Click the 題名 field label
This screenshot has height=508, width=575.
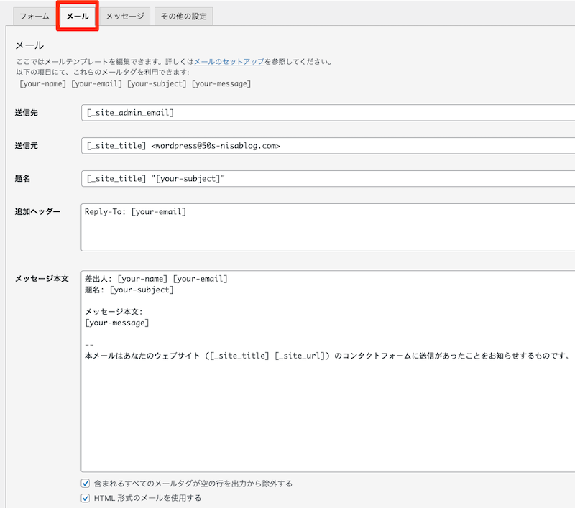click(x=22, y=179)
